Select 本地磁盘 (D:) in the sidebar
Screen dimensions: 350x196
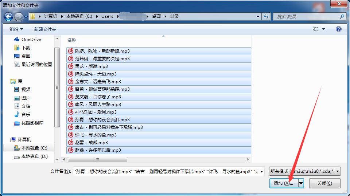[x=31, y=156]
